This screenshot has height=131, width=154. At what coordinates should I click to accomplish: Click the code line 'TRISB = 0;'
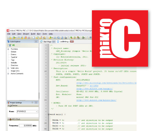(58, 123)
